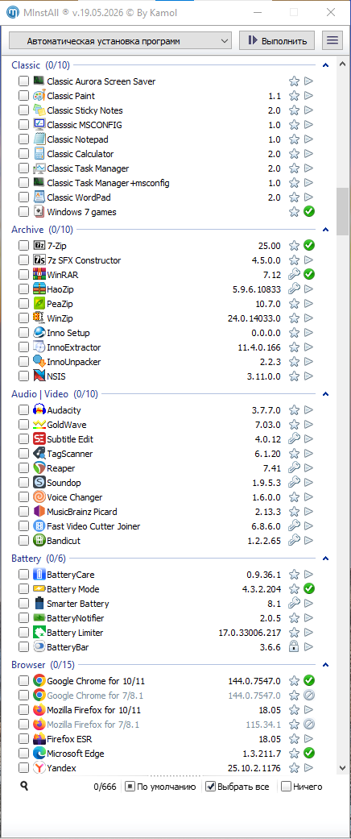Collapse the Browser section arrow
Viewport: 351px width, 839px height.
(x=325, y=665)
